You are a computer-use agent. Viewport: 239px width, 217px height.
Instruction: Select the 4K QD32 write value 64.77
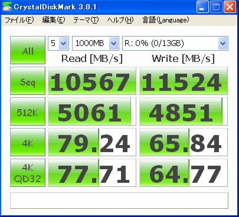[x=184, y=173]
